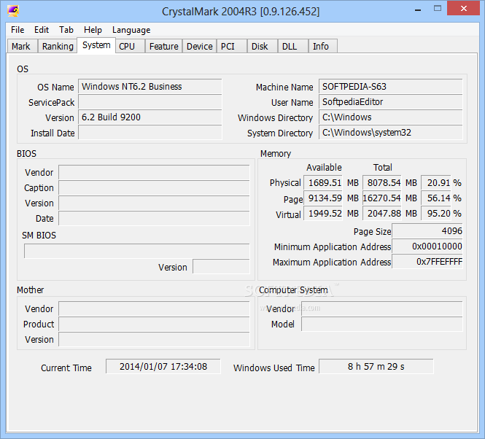
Task: Minimize the CrystalMark window
Action: [418, 9]
